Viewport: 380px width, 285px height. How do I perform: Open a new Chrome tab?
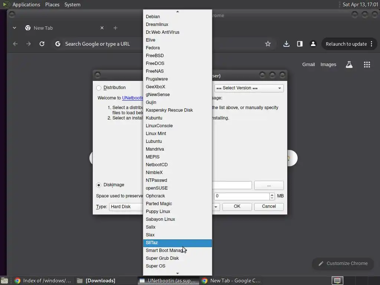115,28
